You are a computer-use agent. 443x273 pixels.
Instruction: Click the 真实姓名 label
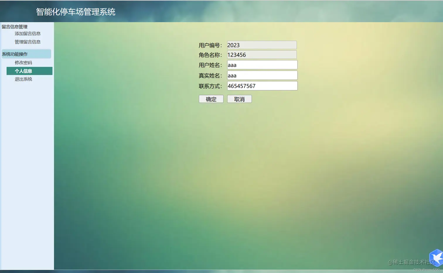coord(210,75)
